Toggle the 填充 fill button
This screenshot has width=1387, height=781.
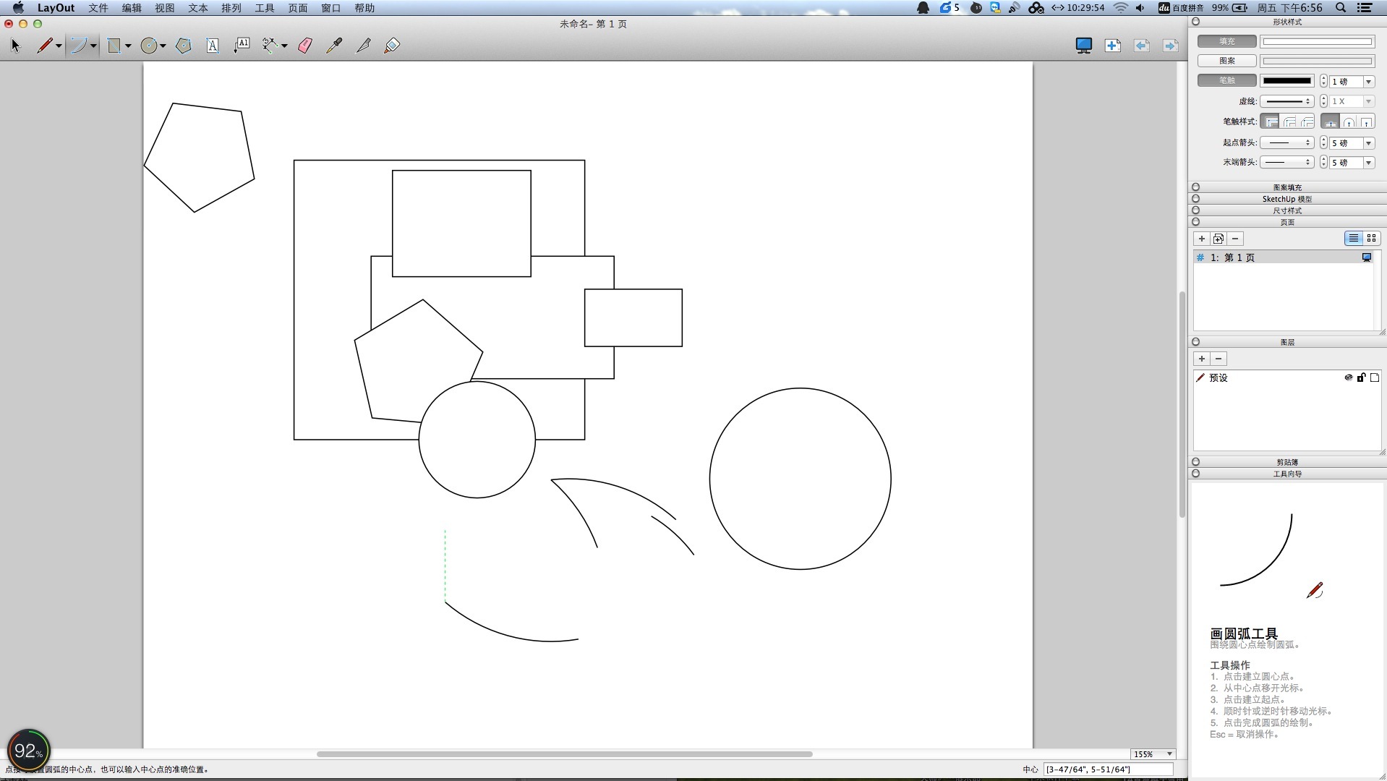click(1226, 41)
